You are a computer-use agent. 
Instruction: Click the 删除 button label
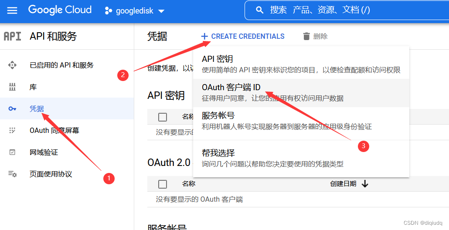(320, 36)
